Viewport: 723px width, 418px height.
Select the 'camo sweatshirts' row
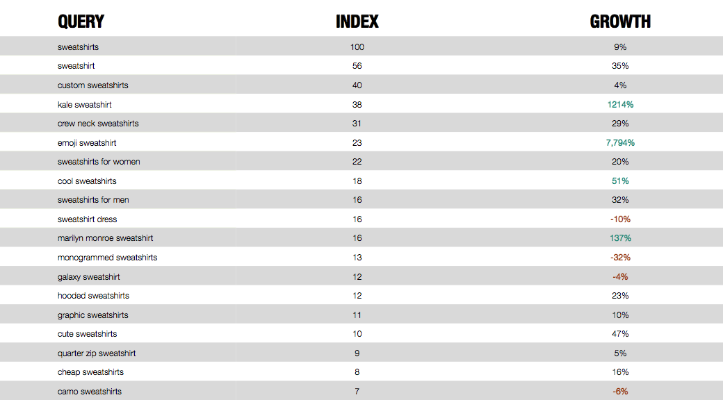(x=361, y=392)
